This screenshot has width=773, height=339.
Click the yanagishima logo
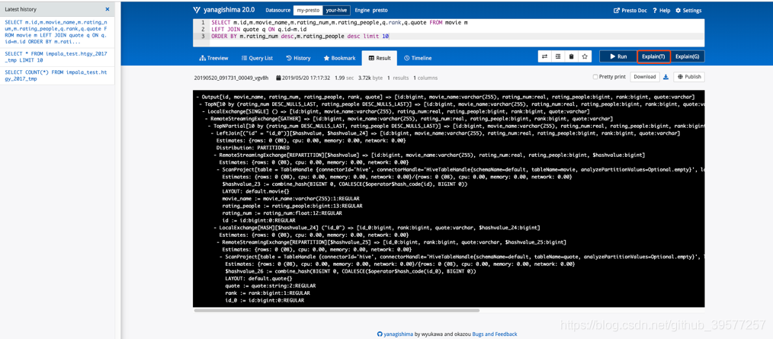tap(224, 10)
